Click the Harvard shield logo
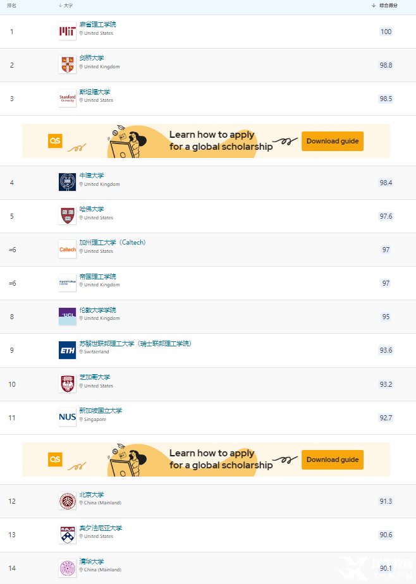 tap(68, 216)
